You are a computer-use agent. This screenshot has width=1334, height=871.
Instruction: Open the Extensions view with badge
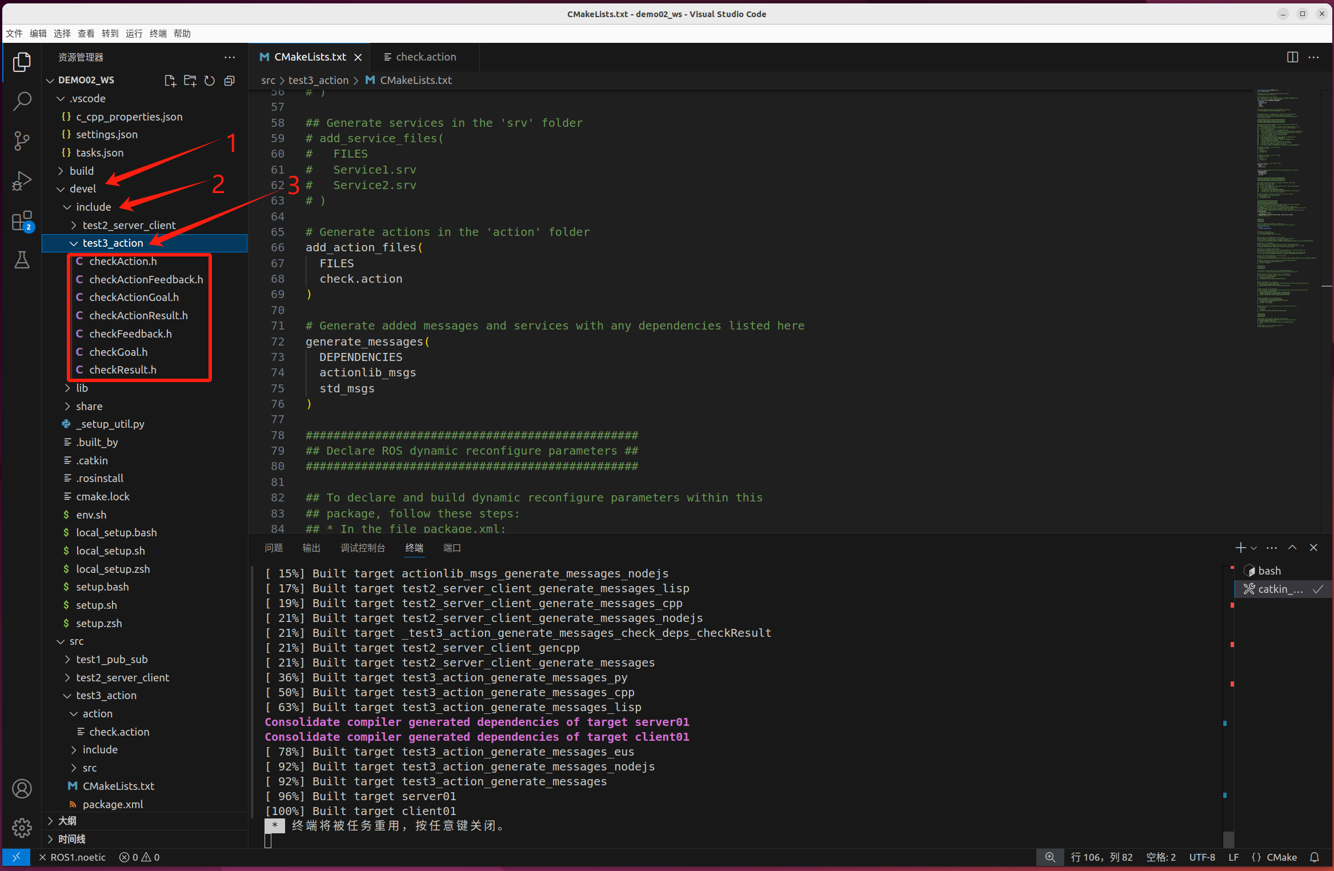22,220
